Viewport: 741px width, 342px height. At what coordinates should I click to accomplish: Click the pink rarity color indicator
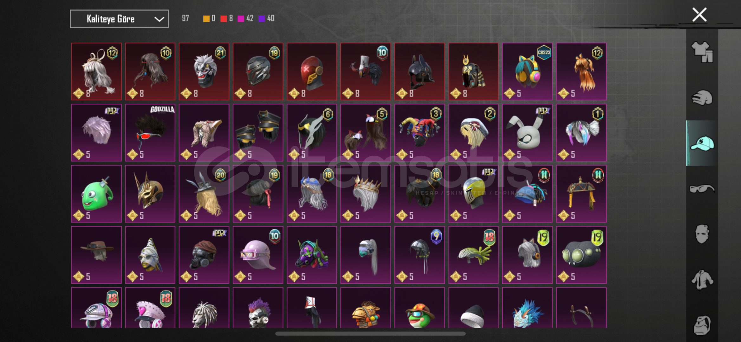coord(241,19)
